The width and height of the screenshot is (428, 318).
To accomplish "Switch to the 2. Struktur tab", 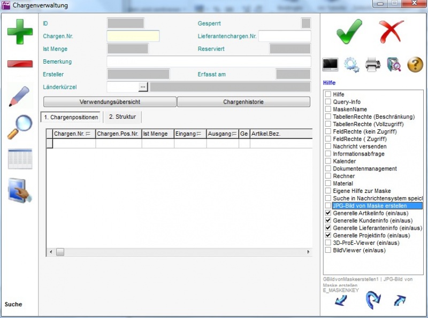I will coord(123,117).
